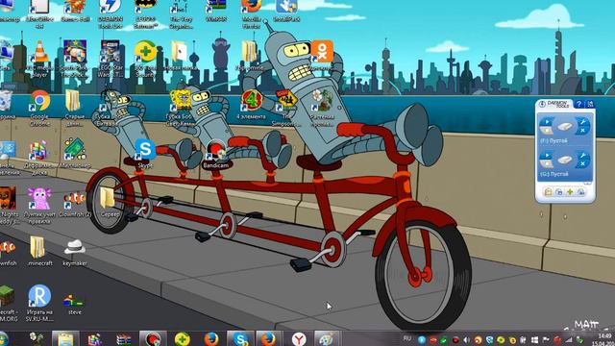
Task: Click the Yandex Browser taskbar icon
Action: click(x=299, y=338)
